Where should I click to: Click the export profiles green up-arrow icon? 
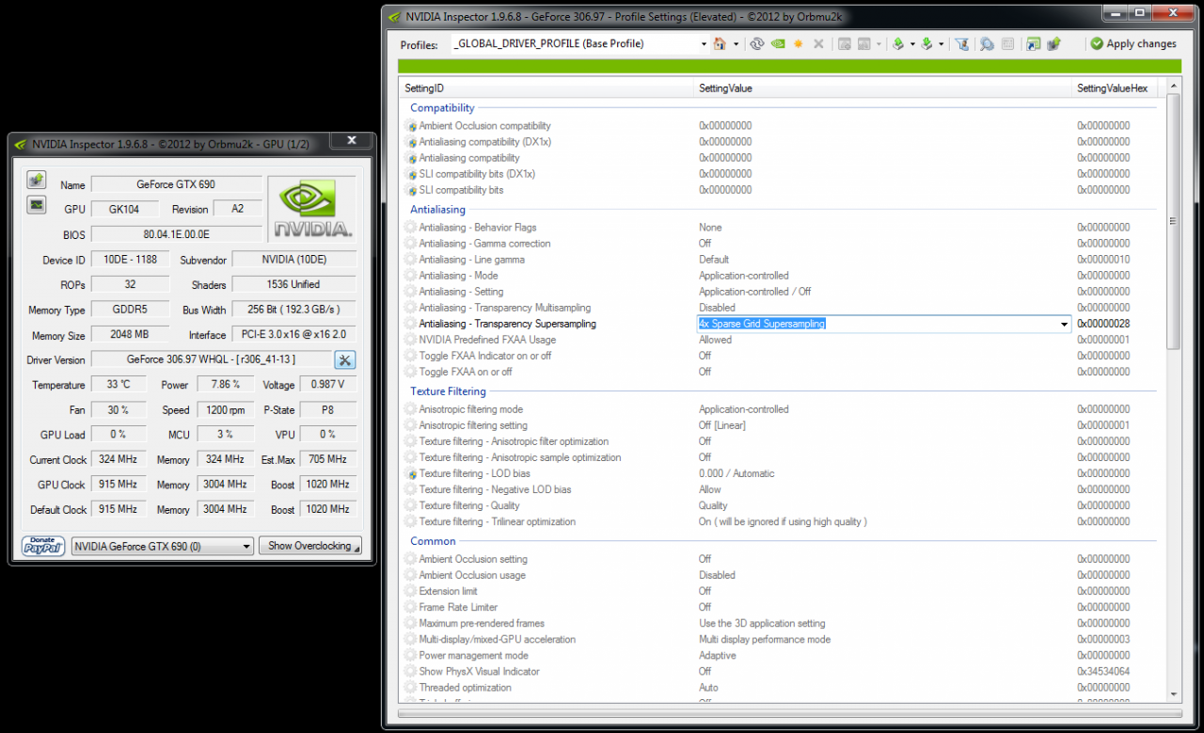point(898,44)
